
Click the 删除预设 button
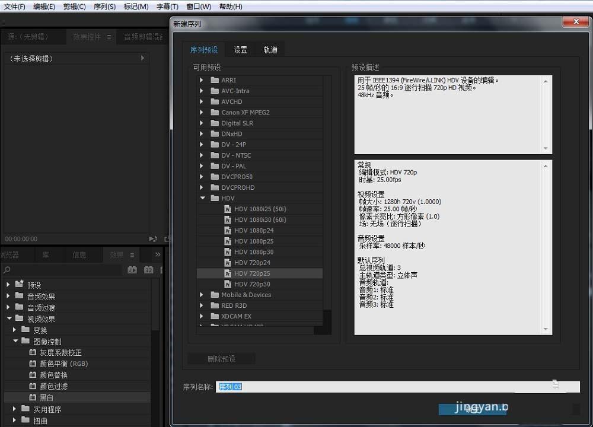222,358
